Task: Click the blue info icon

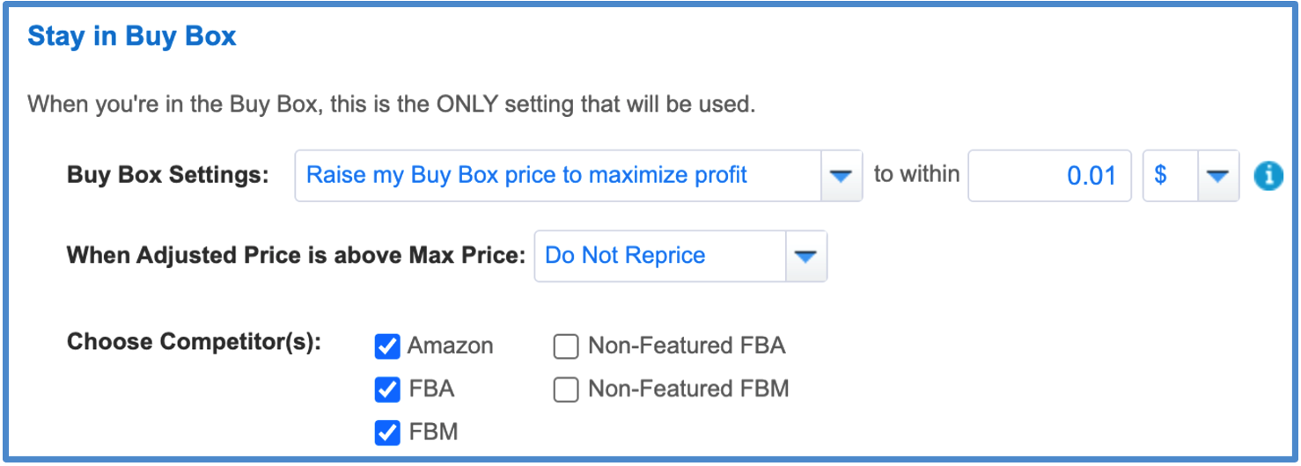Action: tap(1268, 176)
